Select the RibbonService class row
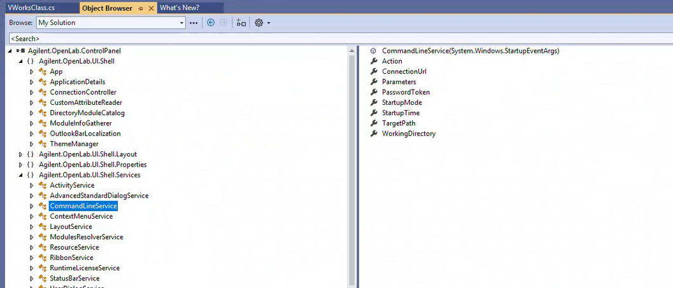 pyautogui.click(x=71, y=257)
